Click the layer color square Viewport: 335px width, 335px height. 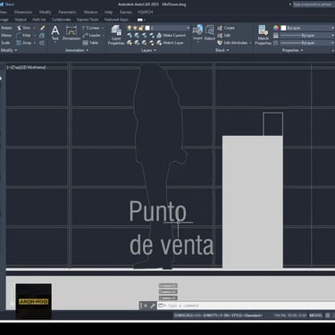[x=147, y=28]
